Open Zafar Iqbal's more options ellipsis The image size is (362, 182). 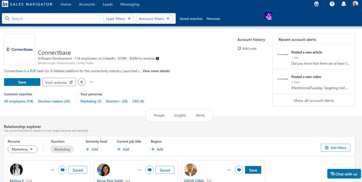pyautogui.click(x=229, y=170)
